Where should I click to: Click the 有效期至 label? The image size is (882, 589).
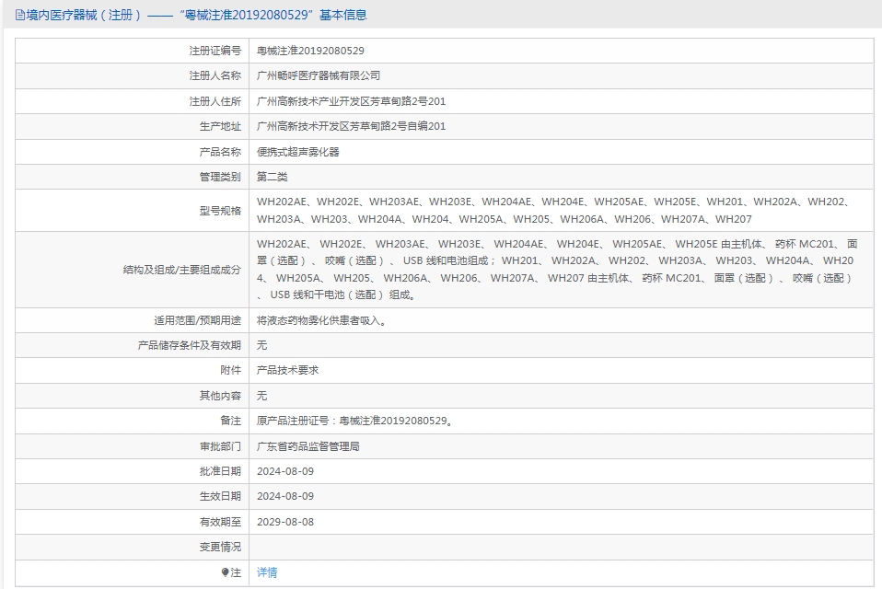tap(220, 522)
